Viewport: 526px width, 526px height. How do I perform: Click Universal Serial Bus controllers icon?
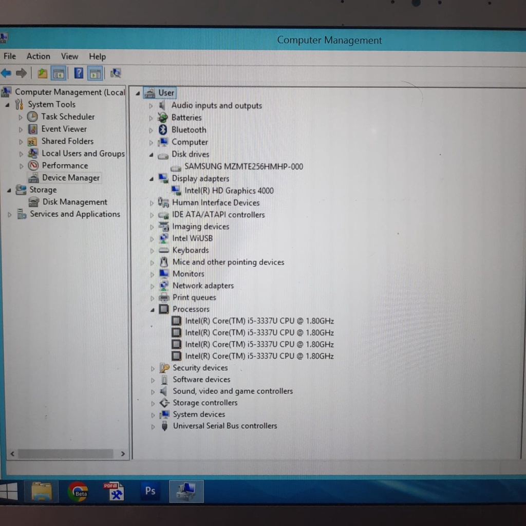pyautogui.click(x=164, y=426)
